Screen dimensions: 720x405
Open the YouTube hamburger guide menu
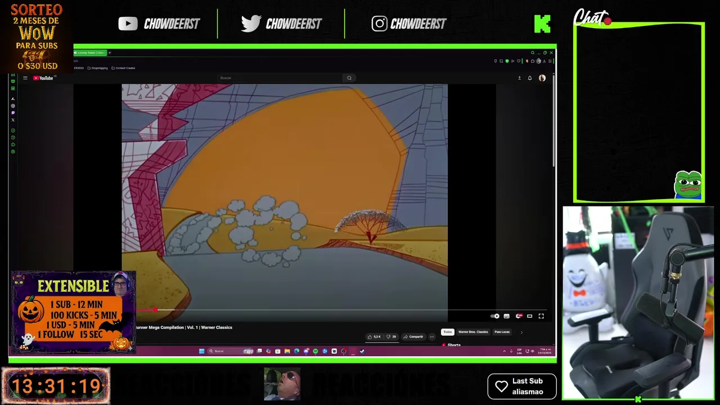[x=25, y=78]
